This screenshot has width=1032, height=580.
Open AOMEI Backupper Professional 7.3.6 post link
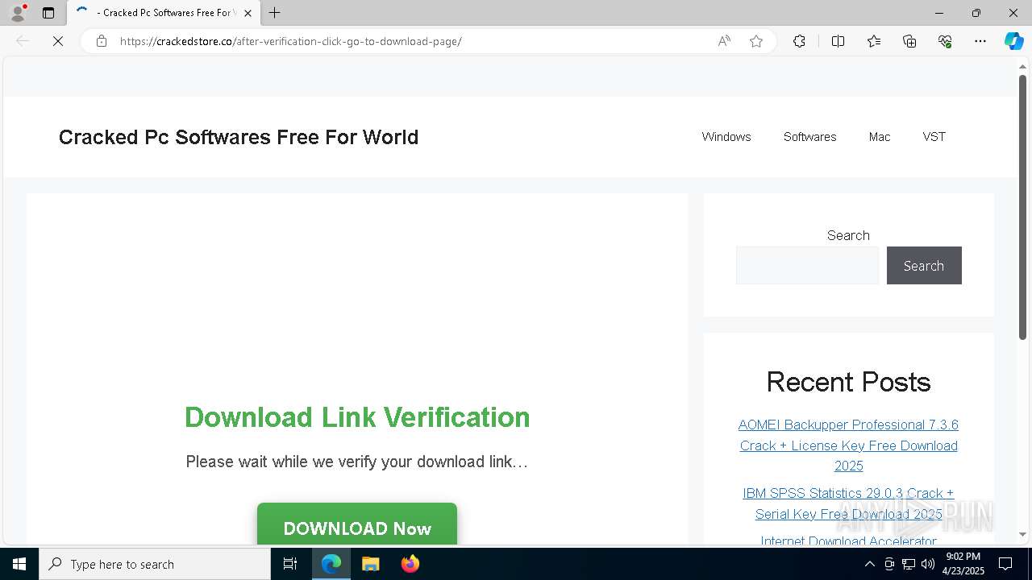click(x=848, y=445)
